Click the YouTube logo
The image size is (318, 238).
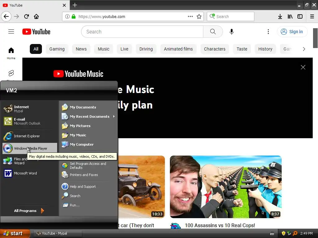click(36, 32)
